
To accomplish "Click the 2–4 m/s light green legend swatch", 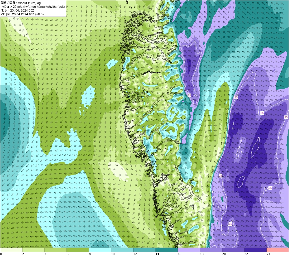I will point(33,250).
